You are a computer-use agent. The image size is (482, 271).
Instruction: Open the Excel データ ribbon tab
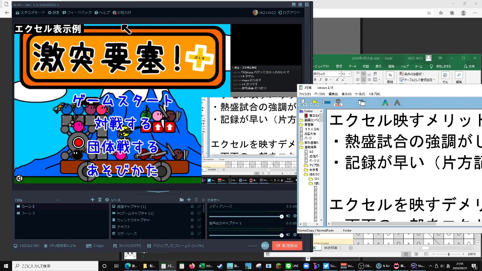(352, 67)
